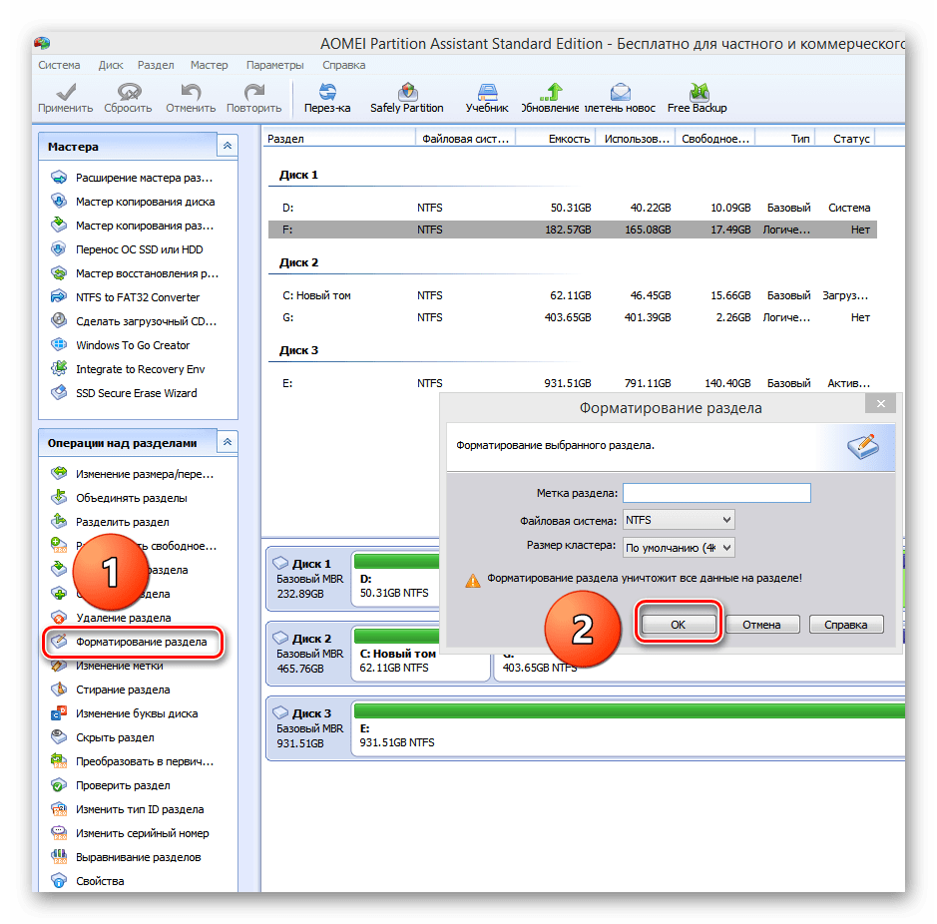The image size is (937, 924).
Task: Open the Учебник tutorial icon
Action: 487,97
